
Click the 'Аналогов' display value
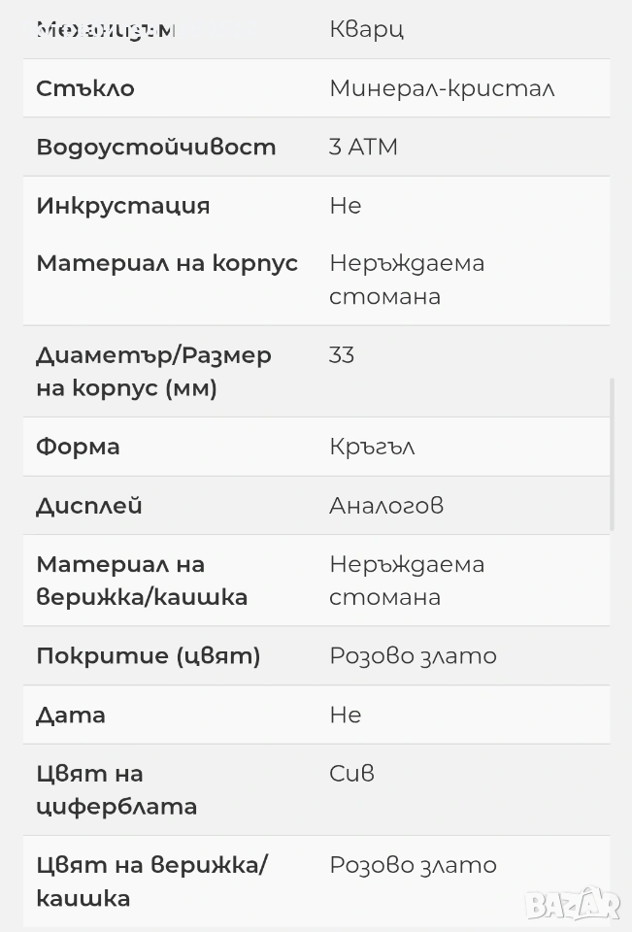(386, 506)
